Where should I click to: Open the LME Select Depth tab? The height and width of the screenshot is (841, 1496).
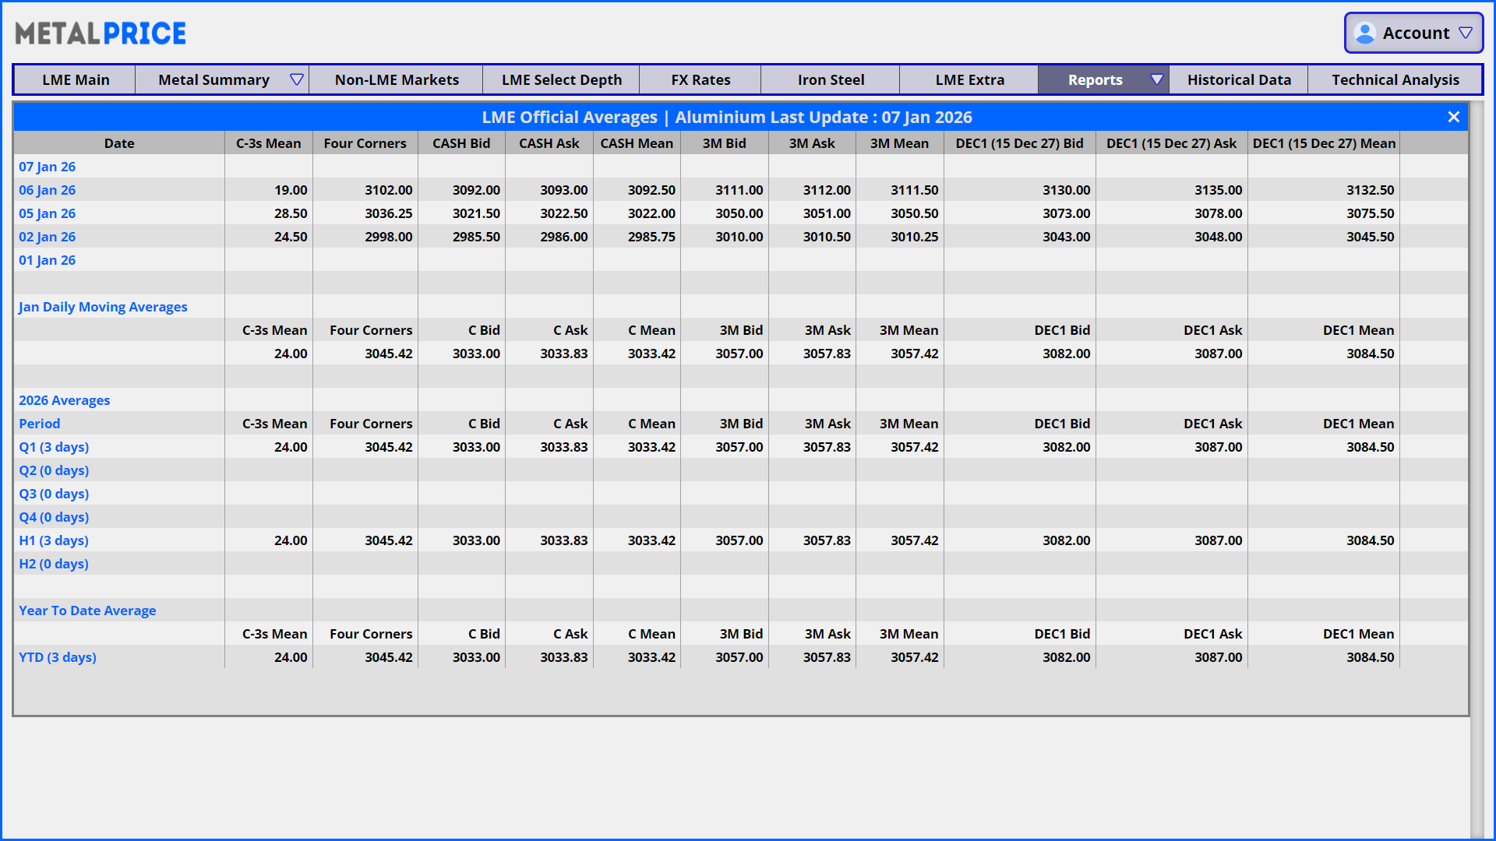click(x=561, y=79)
